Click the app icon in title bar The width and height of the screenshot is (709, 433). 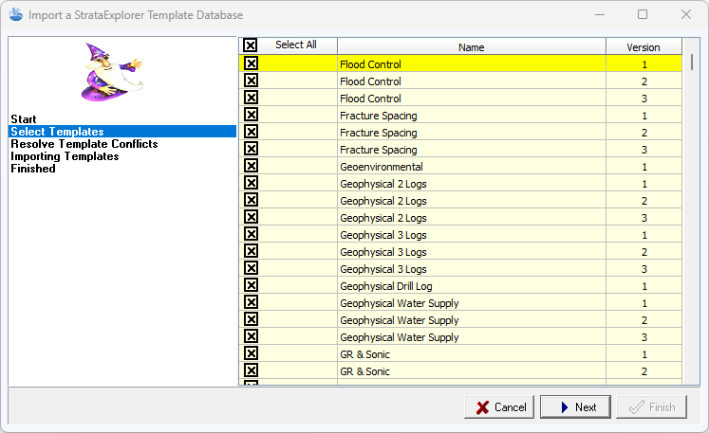14,15
